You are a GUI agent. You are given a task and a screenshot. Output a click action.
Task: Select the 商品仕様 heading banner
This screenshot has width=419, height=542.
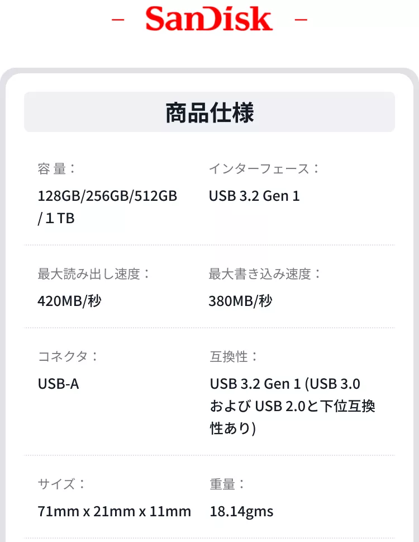pos(209,112)
